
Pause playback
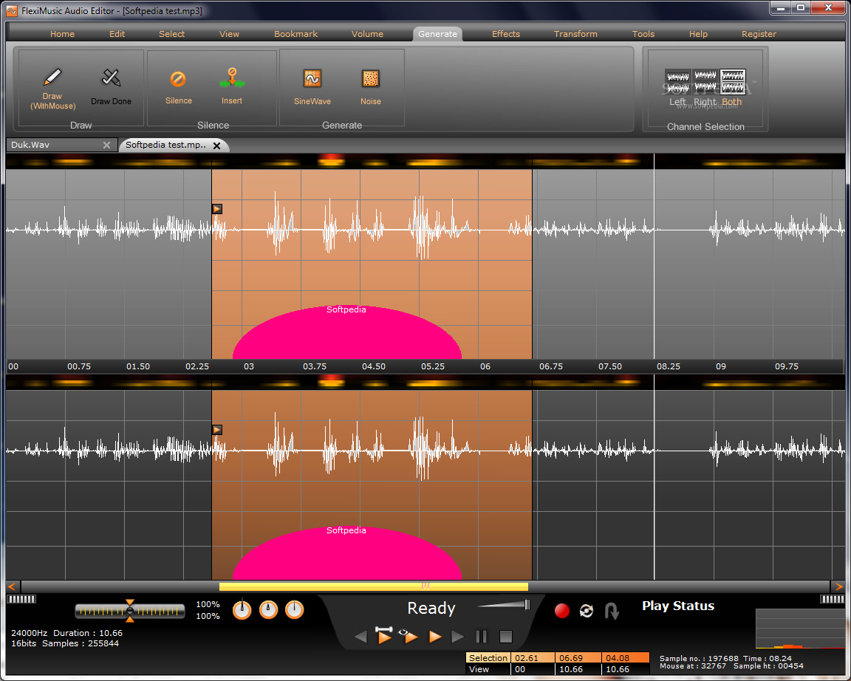(x=482, y=637)
